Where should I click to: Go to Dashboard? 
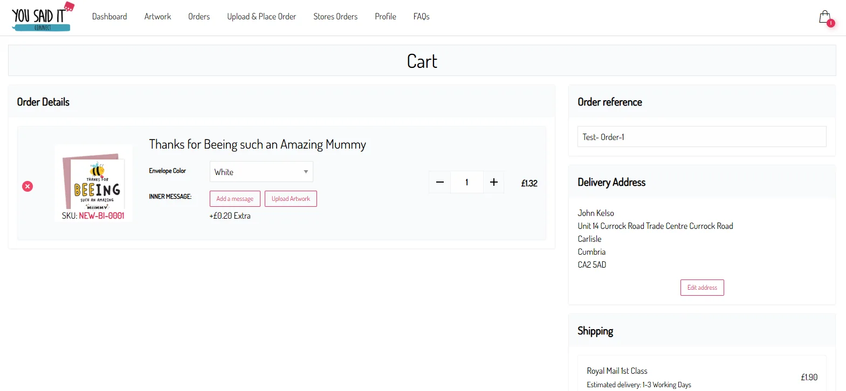pyautogui.click(x=109, y=17)
